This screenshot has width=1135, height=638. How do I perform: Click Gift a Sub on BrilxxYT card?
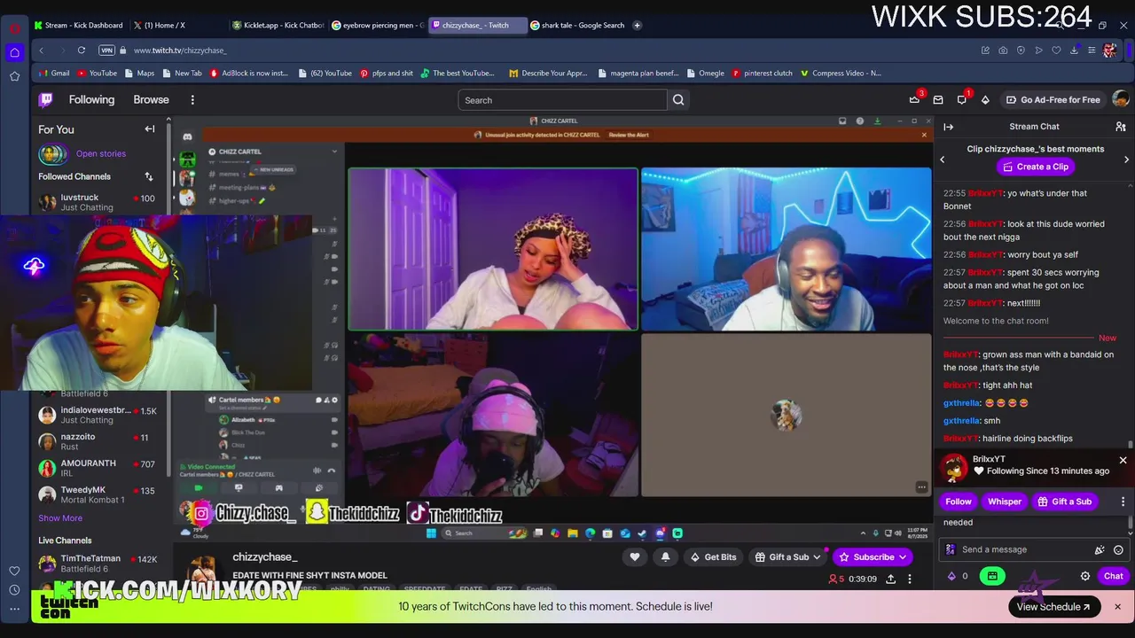1064,502
